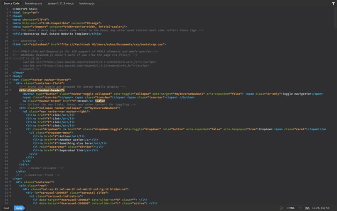Toggle INS insert mode in status bar
337x211 pixels.
point(307,208)
